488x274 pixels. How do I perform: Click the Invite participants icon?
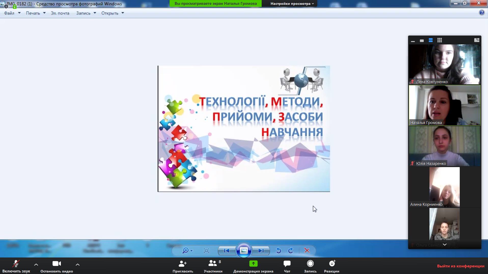pyautogui.click(x=183, y=264)
